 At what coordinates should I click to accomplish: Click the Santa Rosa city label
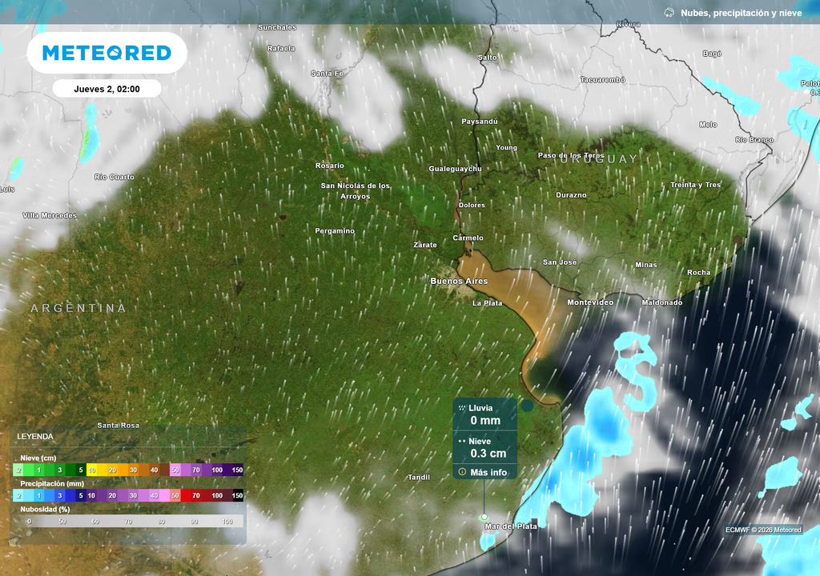pos(119,426)
